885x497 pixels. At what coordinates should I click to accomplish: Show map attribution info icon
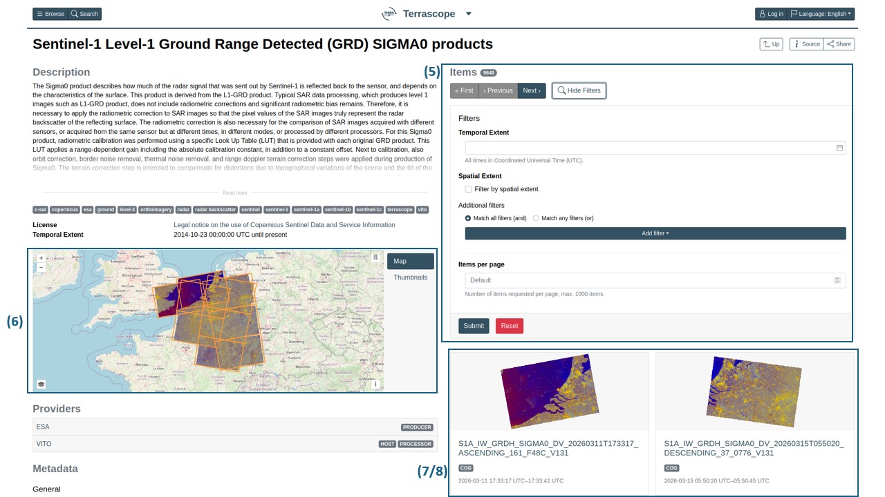375,384
